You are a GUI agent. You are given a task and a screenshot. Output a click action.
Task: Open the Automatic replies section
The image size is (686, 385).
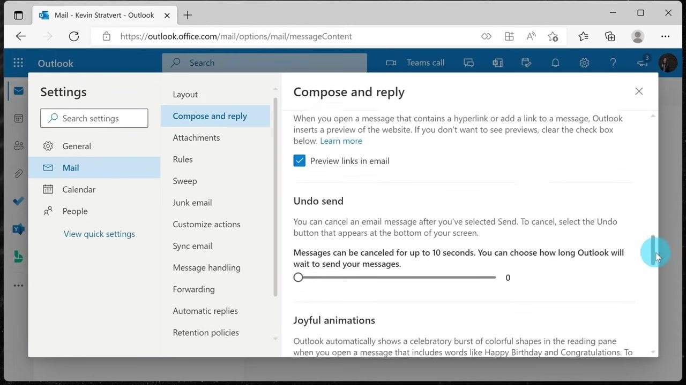(x=215, y=311)
